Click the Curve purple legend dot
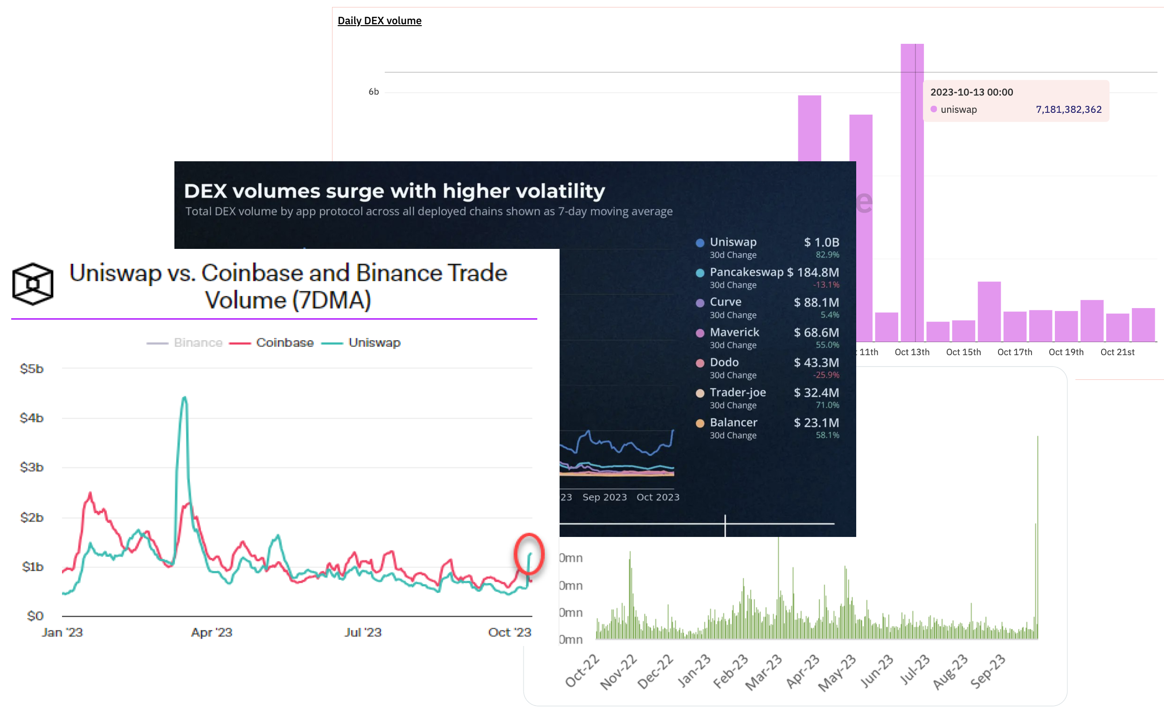1164x715 pixels. point(700,303)
